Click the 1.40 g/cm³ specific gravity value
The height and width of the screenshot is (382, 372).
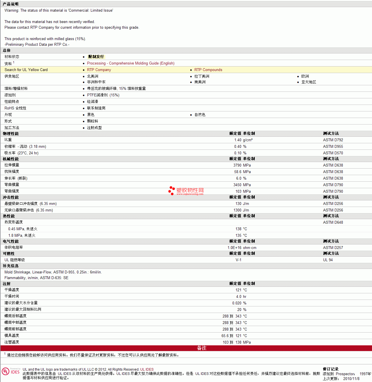[243, 140]
